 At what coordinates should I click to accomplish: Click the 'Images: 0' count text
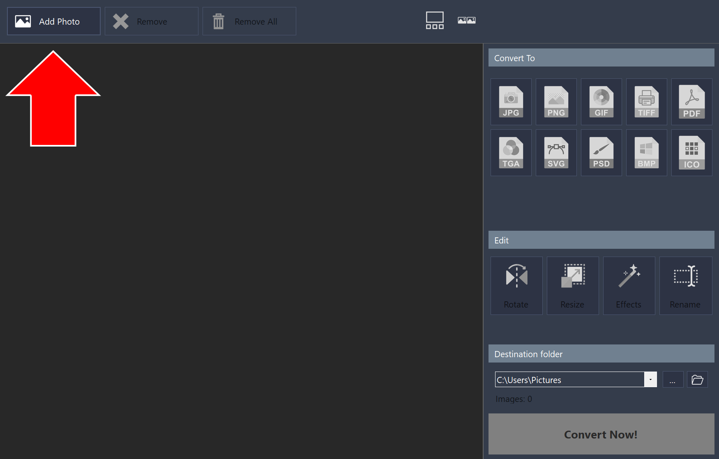click(514, 399)
